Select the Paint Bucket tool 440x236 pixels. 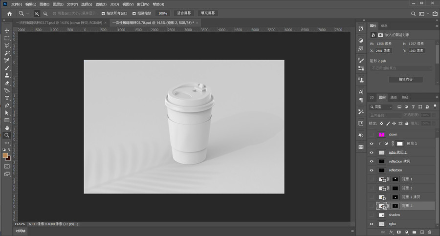tap(7, 90)
